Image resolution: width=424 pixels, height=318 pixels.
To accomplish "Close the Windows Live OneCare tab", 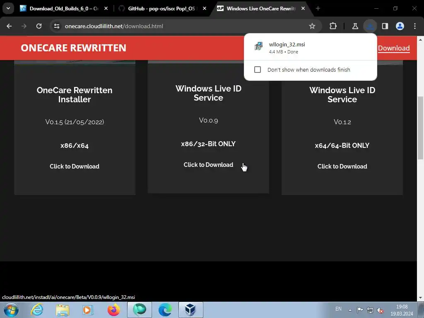I will tap(303, 9).
